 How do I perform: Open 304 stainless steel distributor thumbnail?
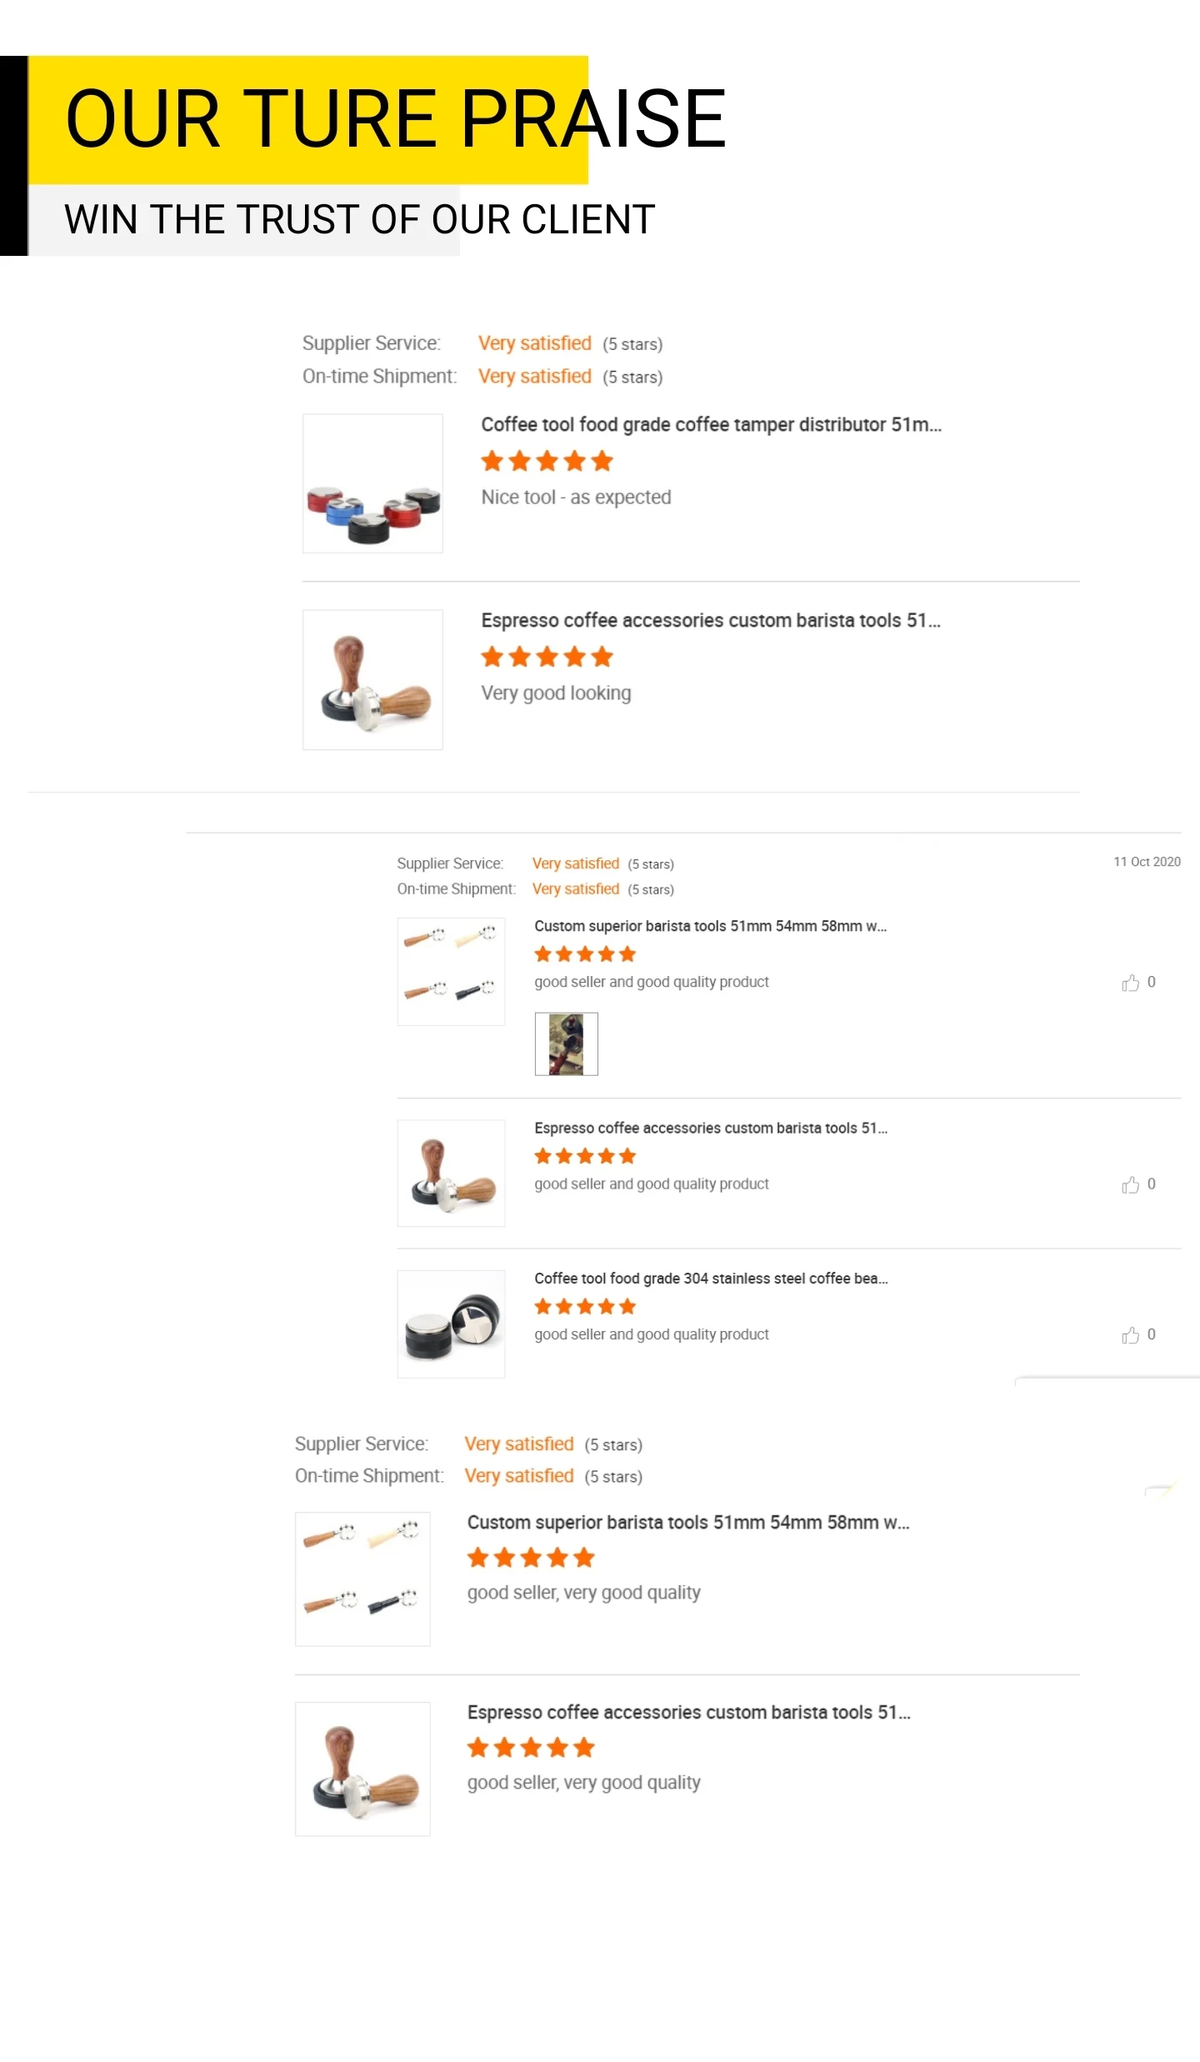tap(451, 1324)
